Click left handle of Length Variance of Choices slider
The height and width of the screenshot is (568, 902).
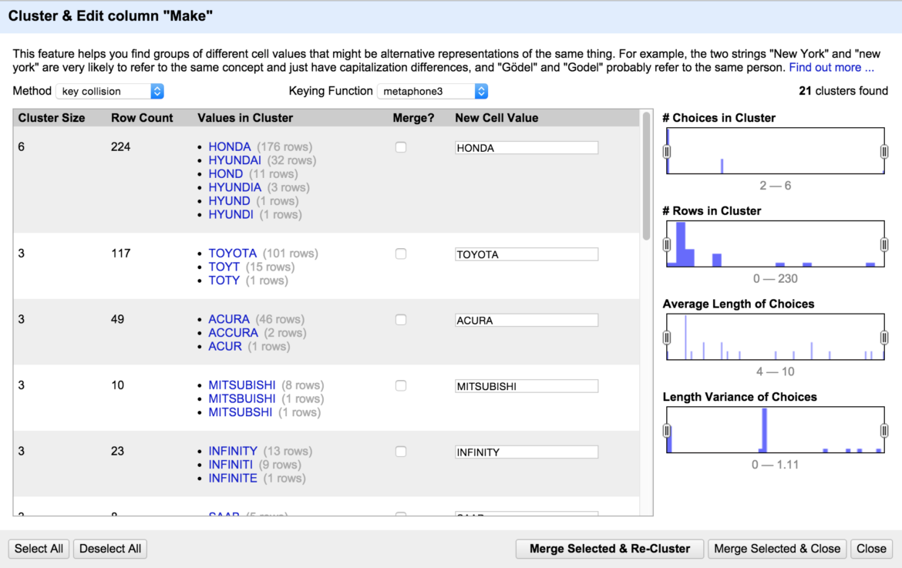point(667,431)
